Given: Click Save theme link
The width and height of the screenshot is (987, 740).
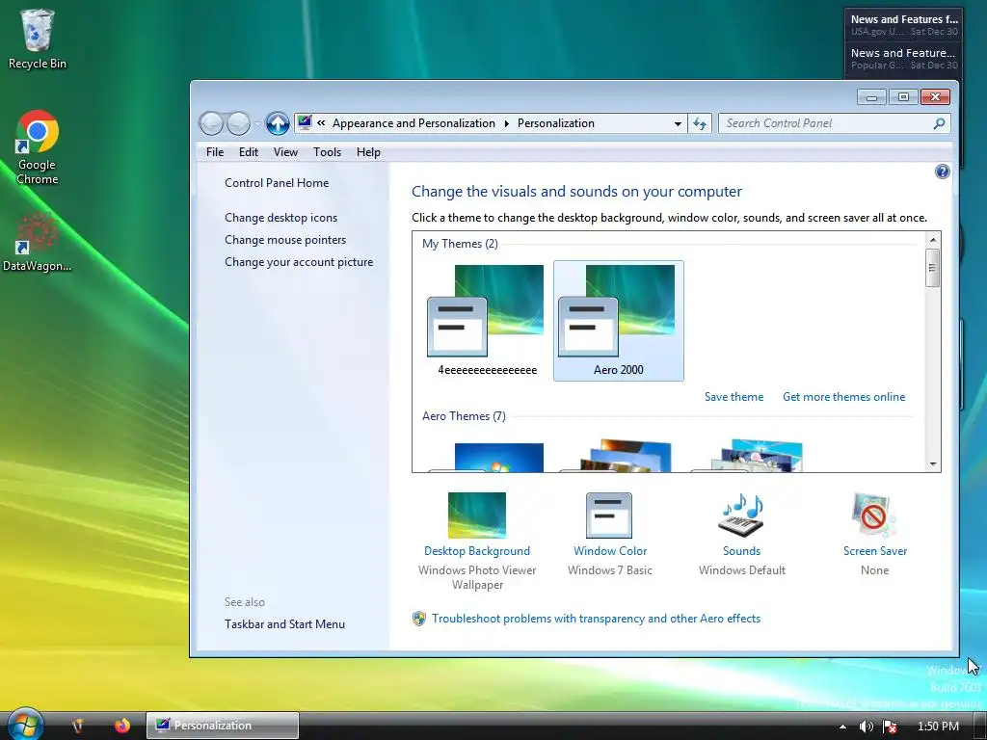Looking at the screenshot, I should [734, 397].
